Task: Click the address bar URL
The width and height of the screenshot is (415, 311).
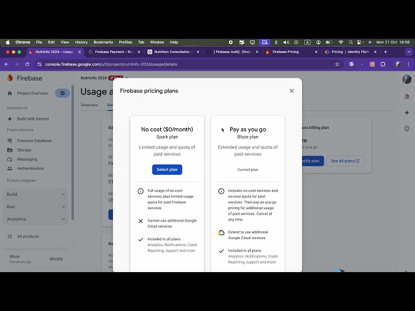Action: pos(111,64)
